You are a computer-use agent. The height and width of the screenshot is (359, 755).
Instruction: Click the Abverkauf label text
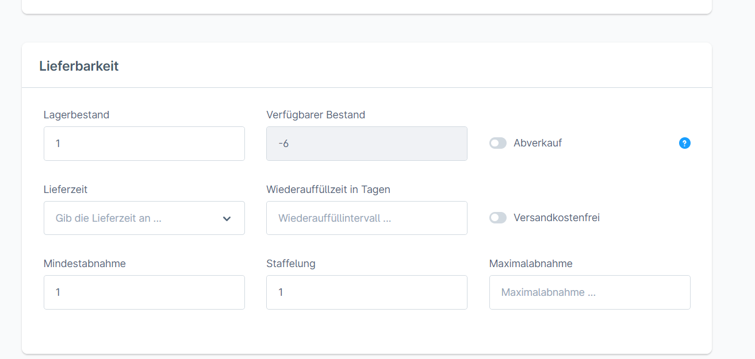coord(538,143)
